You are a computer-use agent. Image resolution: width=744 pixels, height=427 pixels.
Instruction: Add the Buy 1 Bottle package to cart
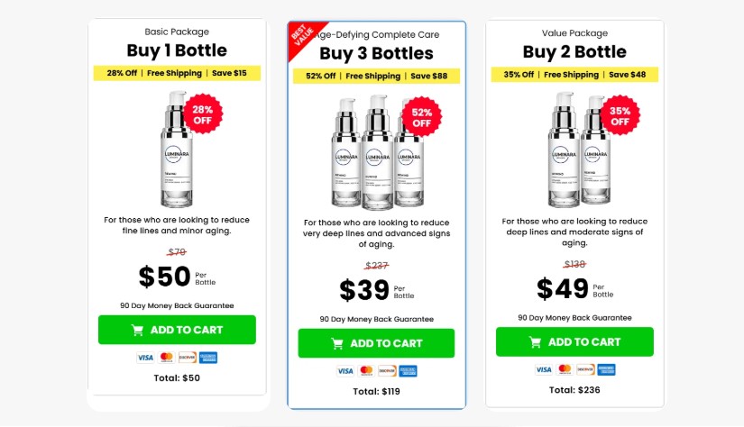177,330
